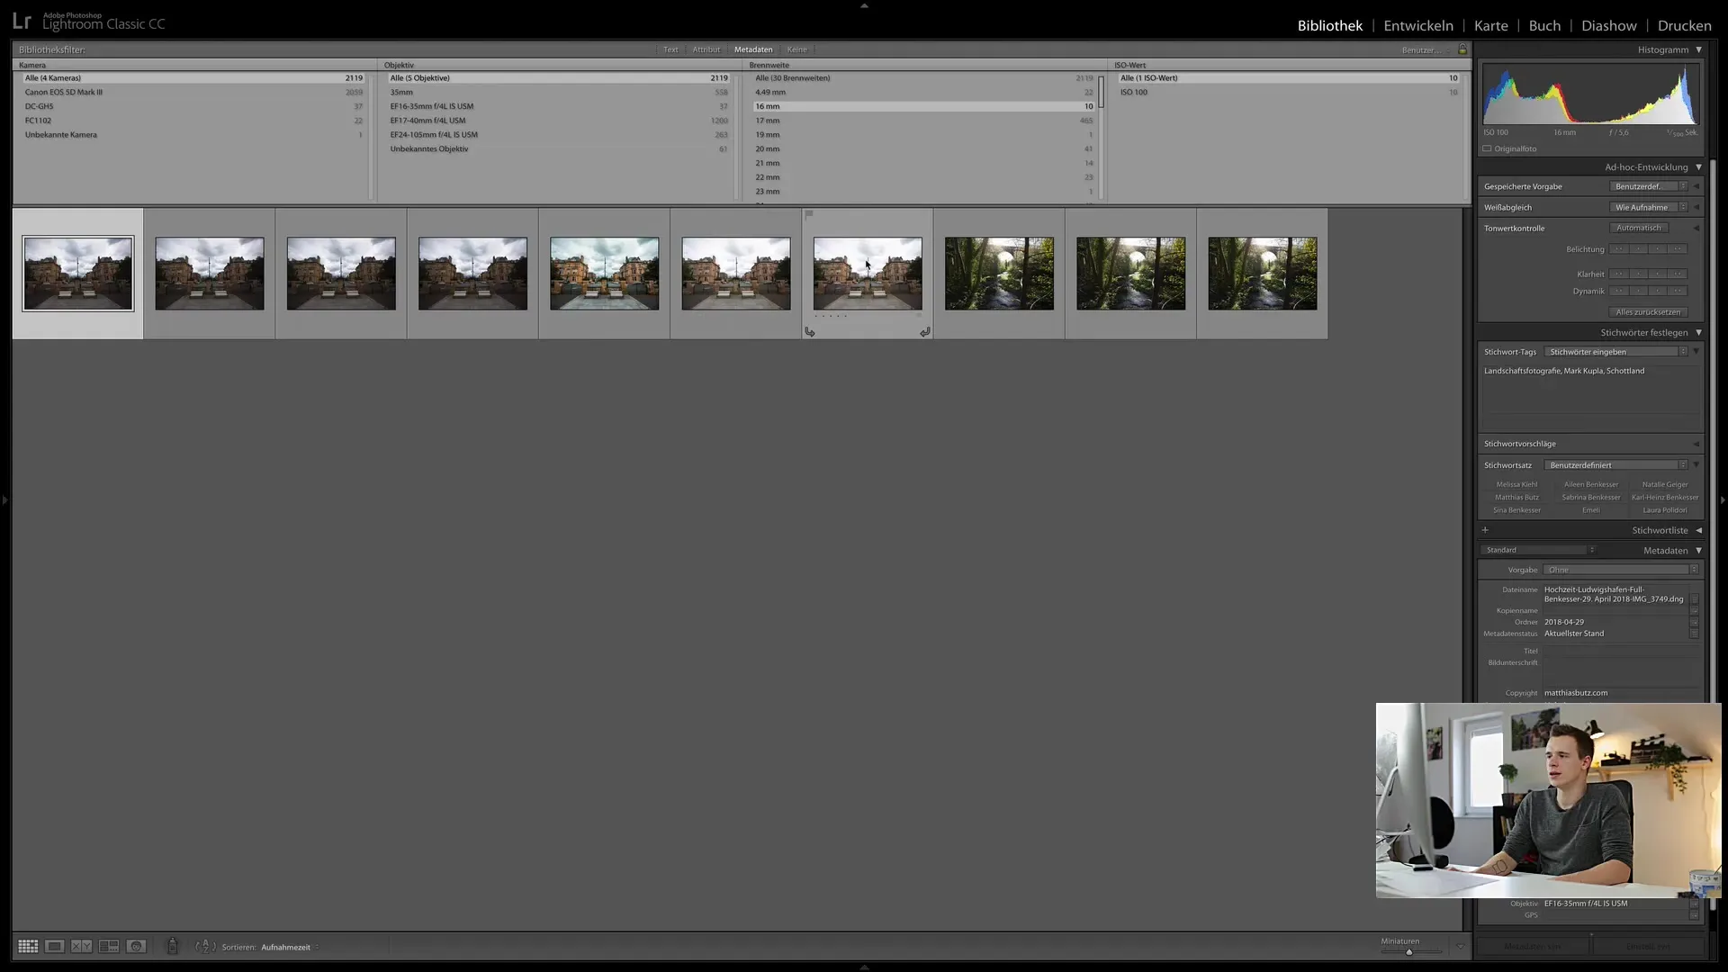Apply Melissa Kiehl keyword from set

tap(1517, 484)
